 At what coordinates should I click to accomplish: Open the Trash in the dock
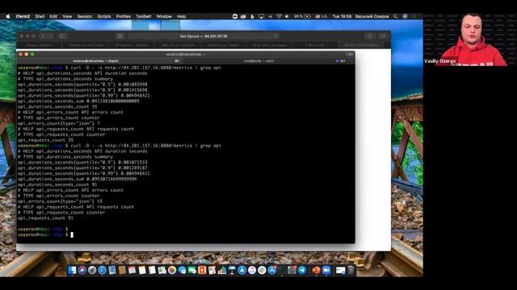[x=351, y=271]
